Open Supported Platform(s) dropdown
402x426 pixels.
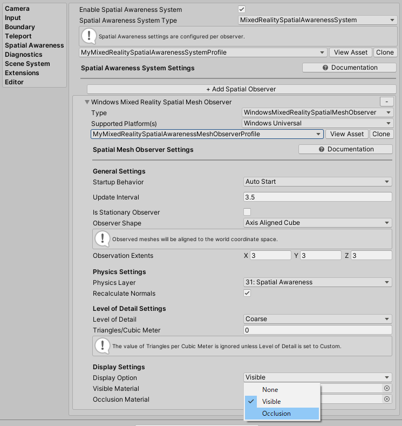point(317,123)
